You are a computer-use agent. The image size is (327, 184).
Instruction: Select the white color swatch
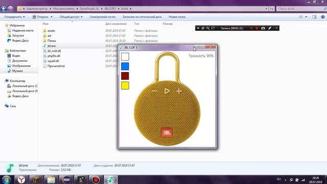point(125,57)
